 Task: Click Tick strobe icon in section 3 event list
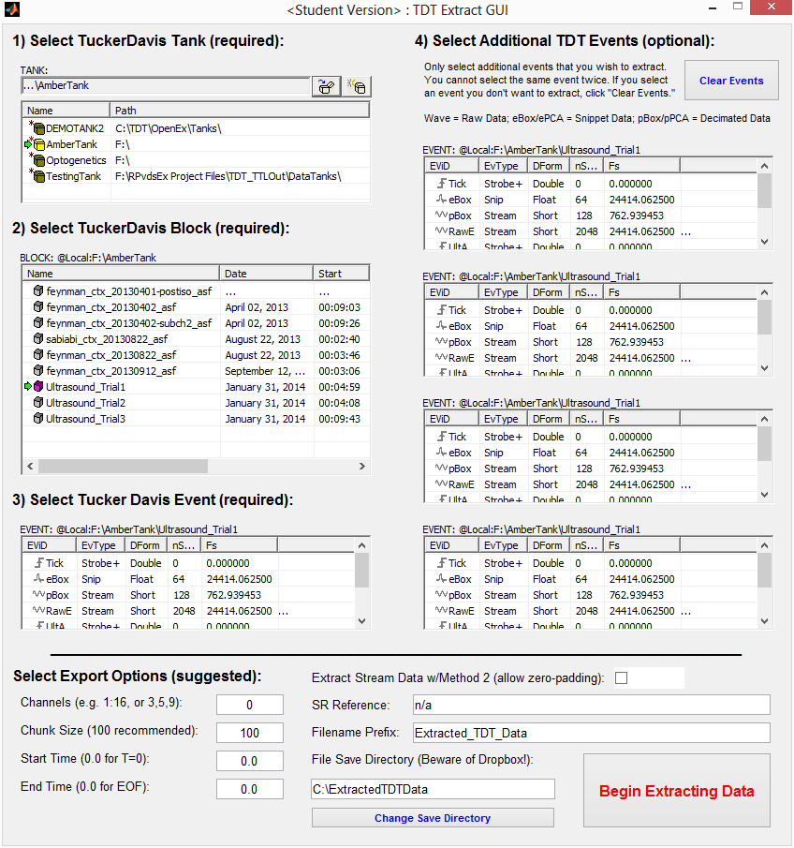(x=39, y=563)
